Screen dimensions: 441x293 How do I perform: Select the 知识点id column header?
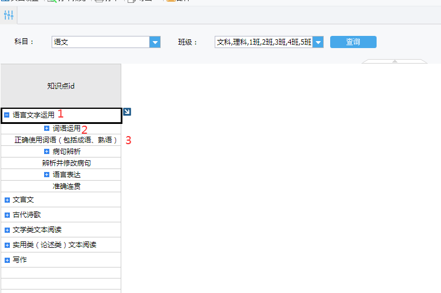pyautogui.click(x=61, y=86)
